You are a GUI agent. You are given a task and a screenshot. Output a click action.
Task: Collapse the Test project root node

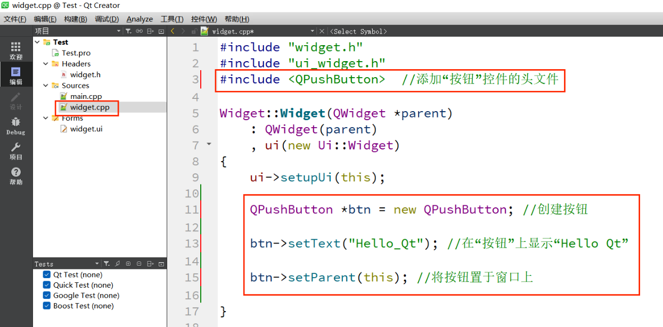click(x=37, y=42)
